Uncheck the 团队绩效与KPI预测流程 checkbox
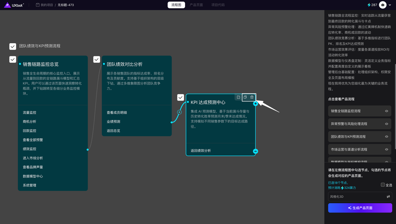Screen dimensions: 396x224 (x=13, y=46)
